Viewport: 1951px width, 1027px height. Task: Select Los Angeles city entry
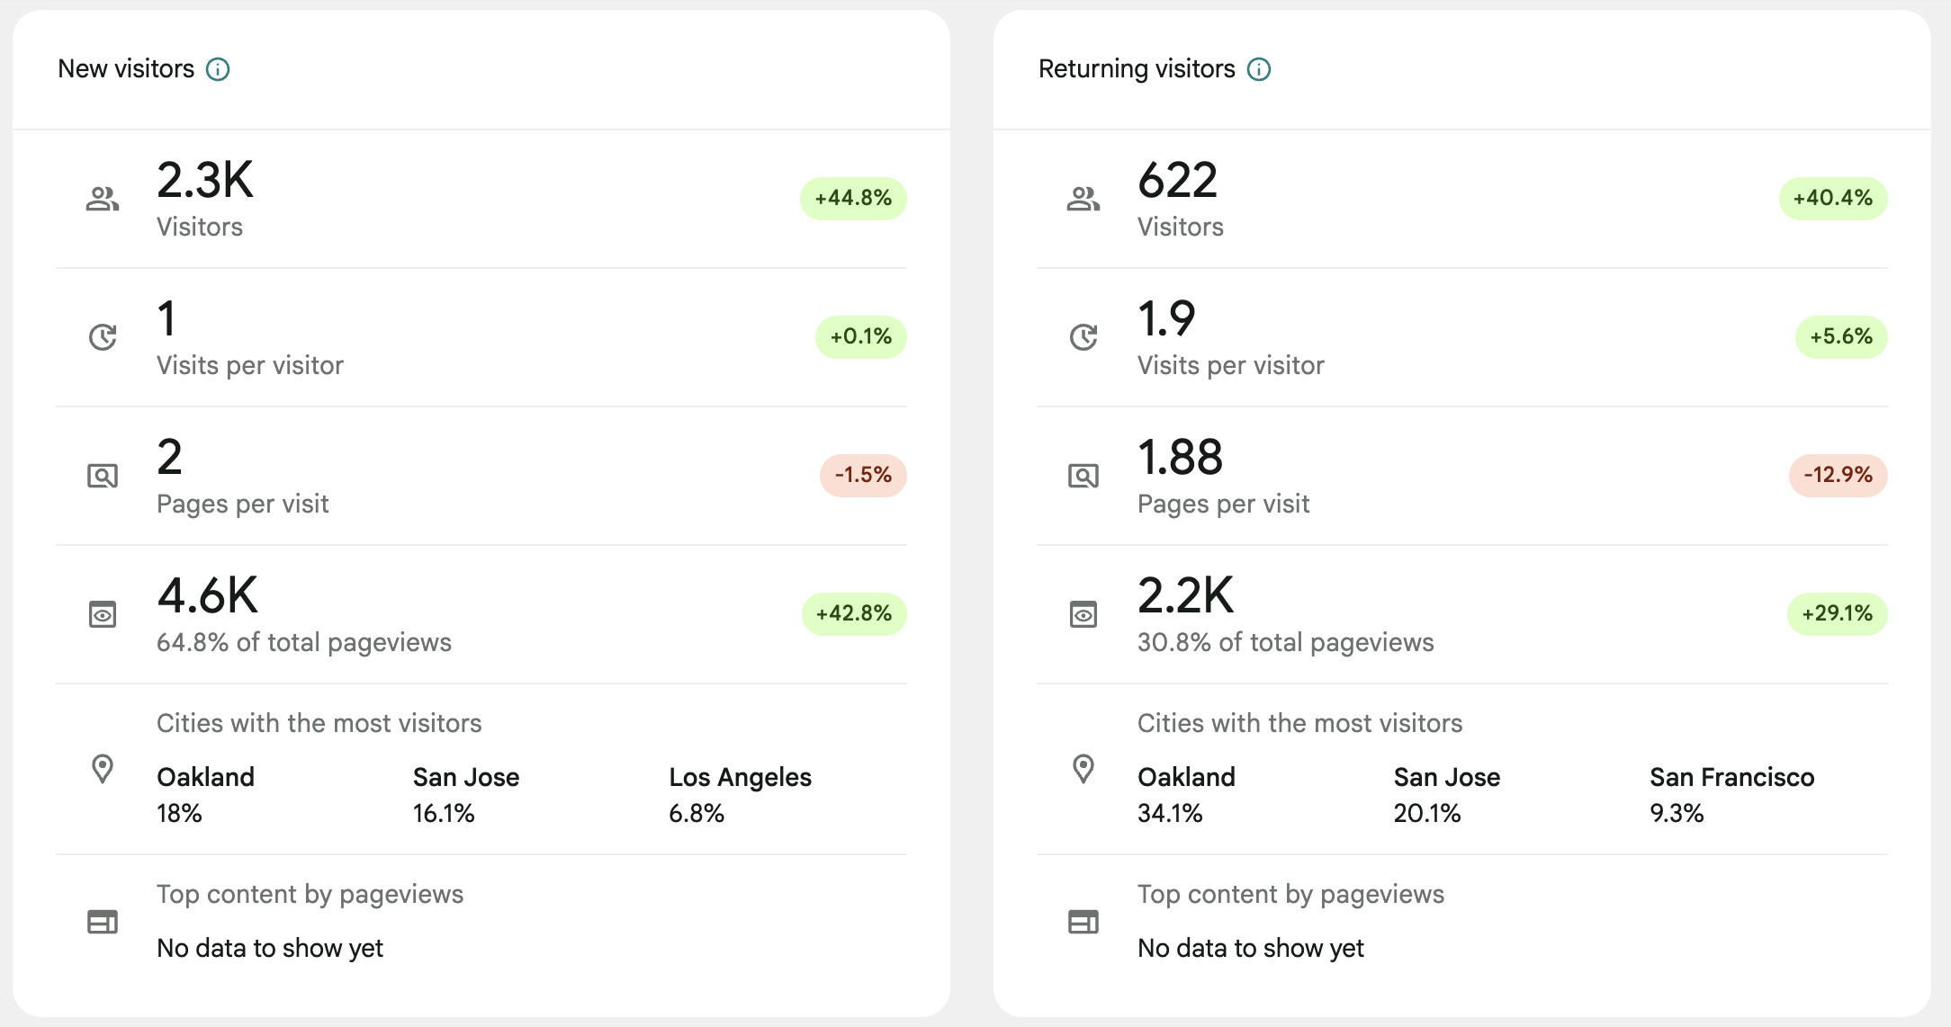tap(740, 777)
